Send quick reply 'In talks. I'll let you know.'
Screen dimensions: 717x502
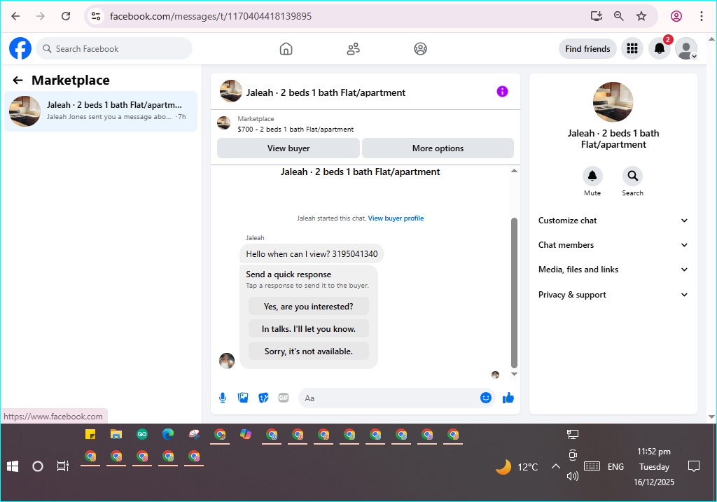pyautogui.click(x=309, y=329)
